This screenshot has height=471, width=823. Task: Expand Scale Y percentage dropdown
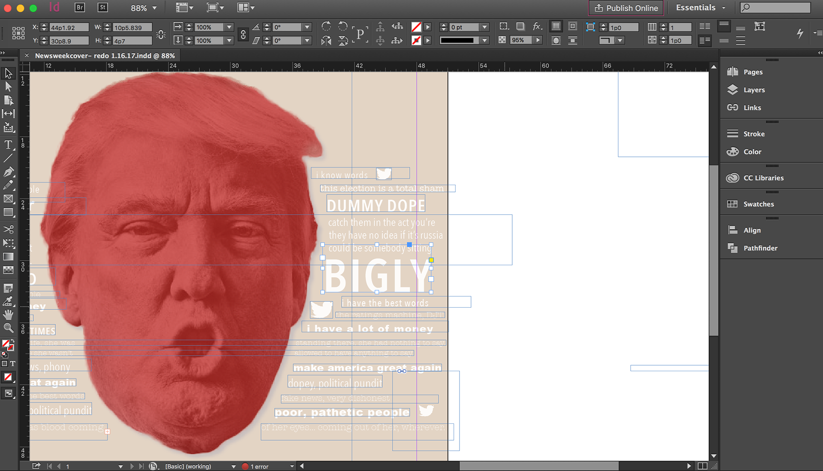coord(229,41)
